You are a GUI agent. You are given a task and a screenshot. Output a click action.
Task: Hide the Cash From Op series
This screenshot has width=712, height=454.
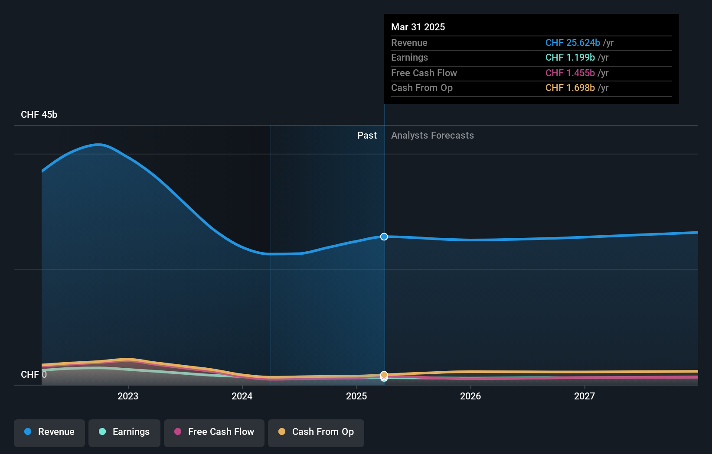[x=316, y=432]
